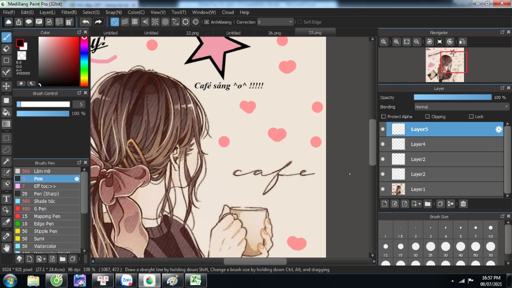
Task: Open the cloud icon in toolbar
Action: [8, 22]
